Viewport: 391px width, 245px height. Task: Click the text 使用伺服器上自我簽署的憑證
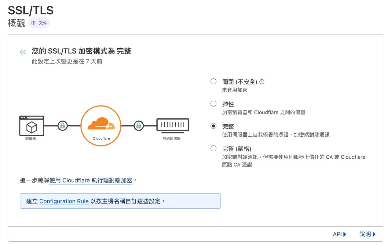point(255,135)
